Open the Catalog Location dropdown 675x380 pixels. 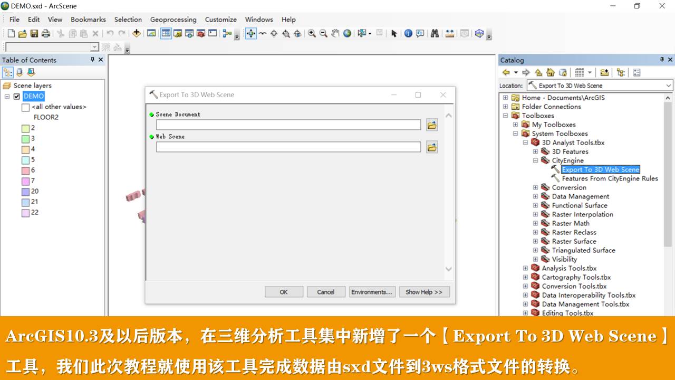[669, 85]
